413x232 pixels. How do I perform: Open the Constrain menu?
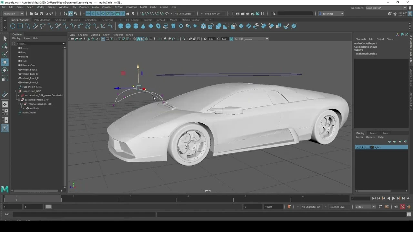point(132,7)
